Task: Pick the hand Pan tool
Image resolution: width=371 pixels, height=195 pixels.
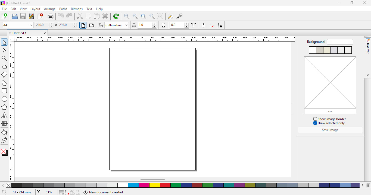Action: tap(4, 67)
